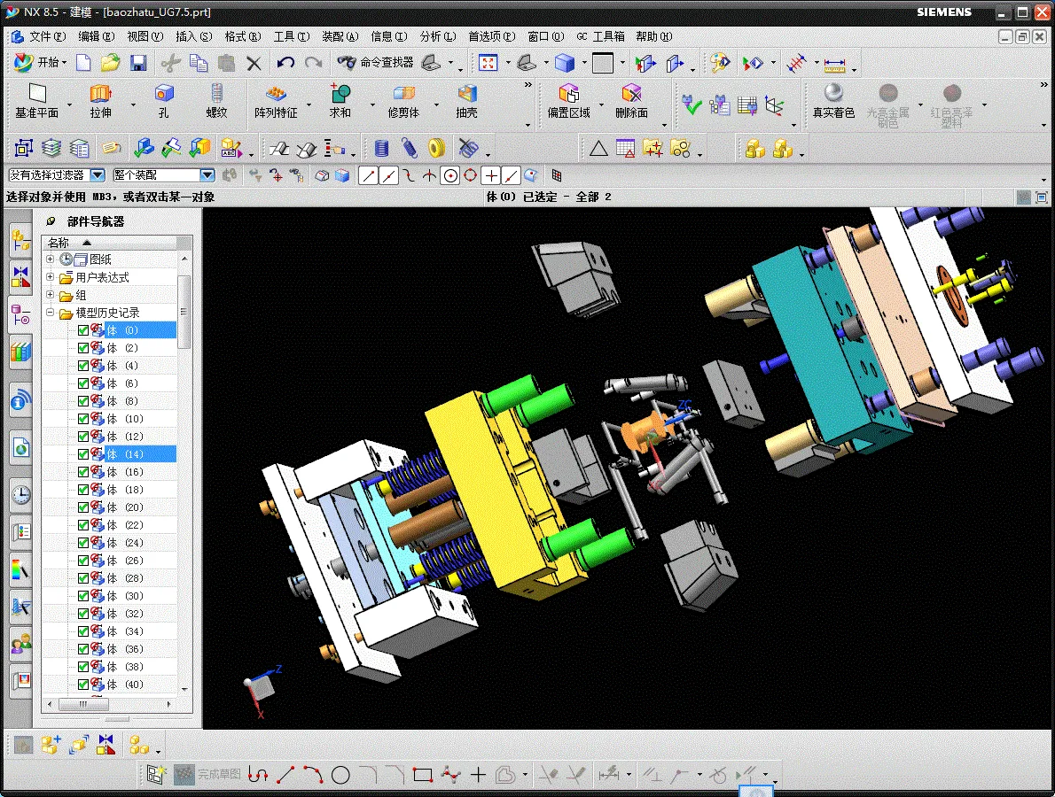The image size is (1055, 797).
Task: Select the Extrude (拉伸) tool
Action: click(101, 102)
